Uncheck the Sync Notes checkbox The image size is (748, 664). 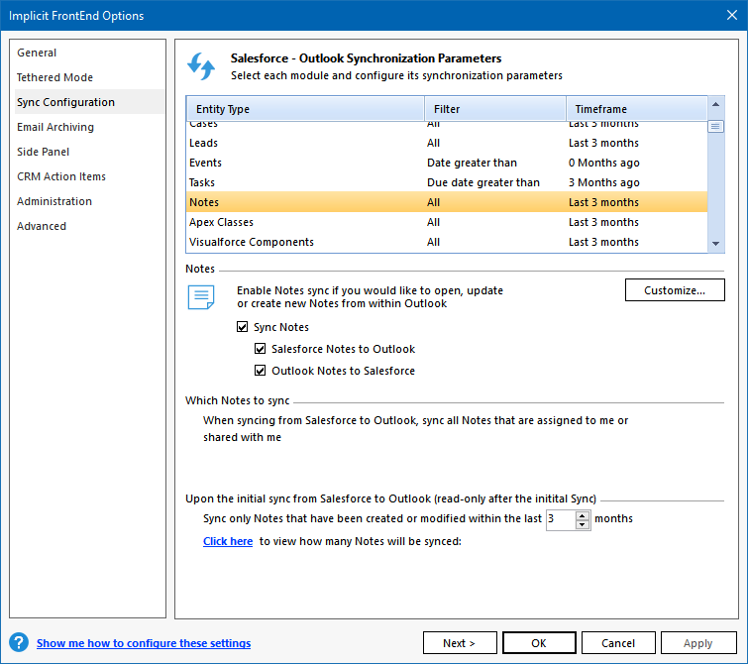(x=243, y=327)
